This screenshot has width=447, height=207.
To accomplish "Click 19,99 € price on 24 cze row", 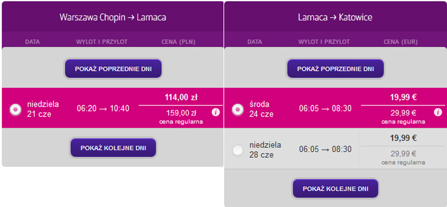I will (x=403, y=98).
